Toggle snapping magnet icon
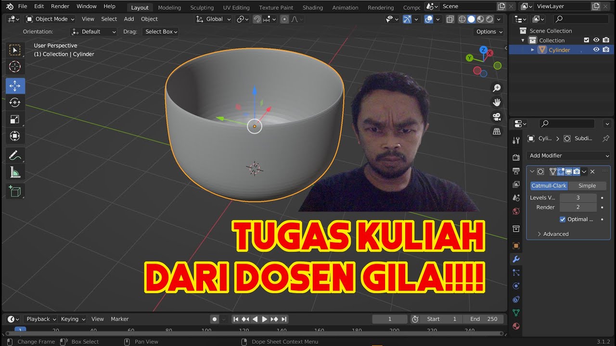The height and width of the screenshot is (346, 616). [x=257, y=19]
